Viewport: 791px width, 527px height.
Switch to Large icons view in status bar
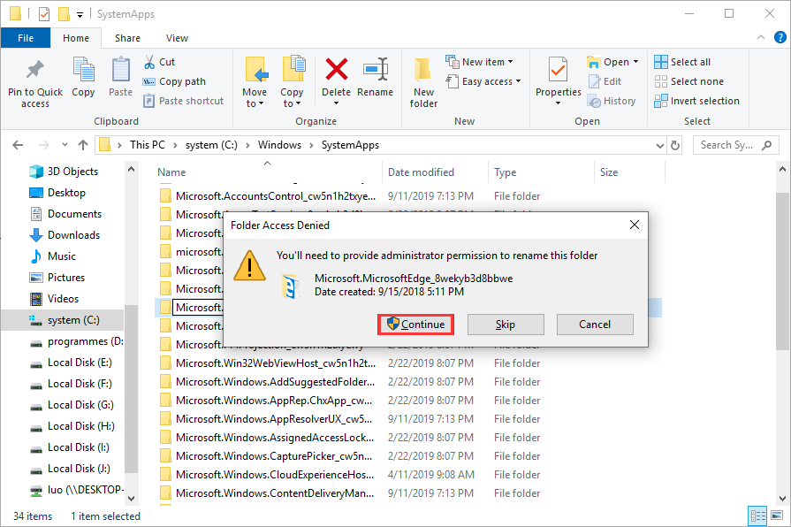click(x=777, y=516)
